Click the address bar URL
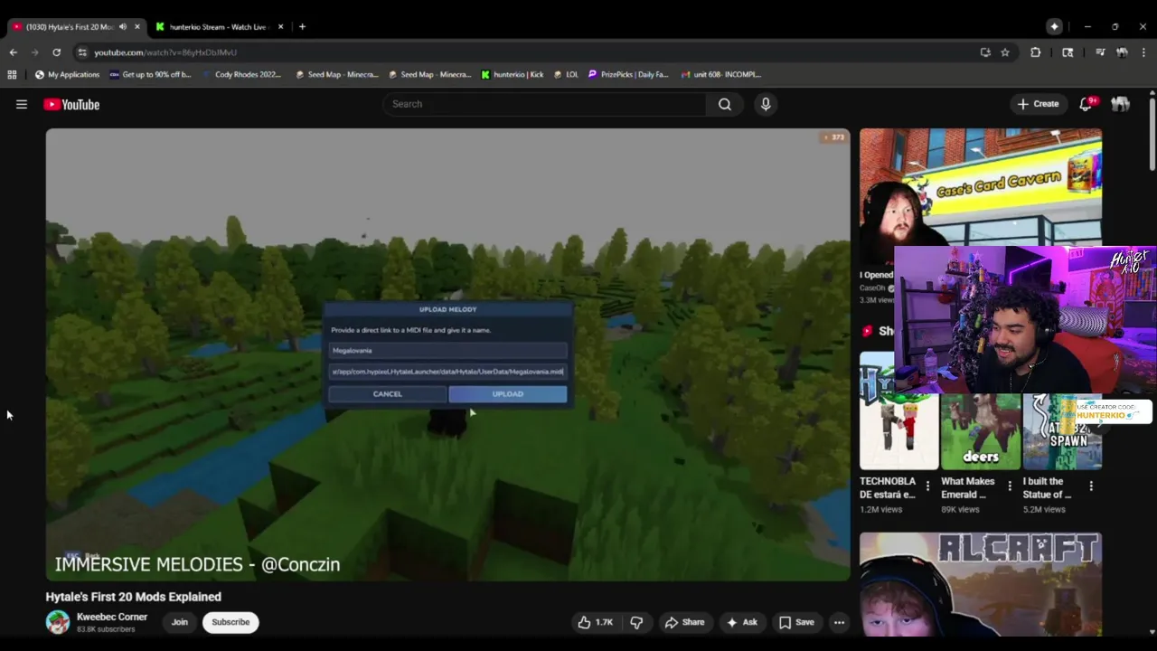1157x651 pixels. 165,52
